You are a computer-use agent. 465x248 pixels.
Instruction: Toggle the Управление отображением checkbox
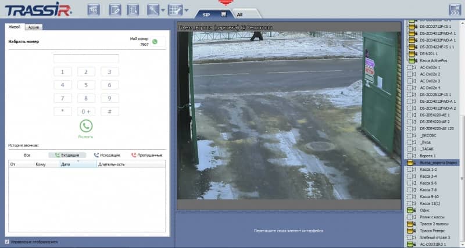[7, 242]
